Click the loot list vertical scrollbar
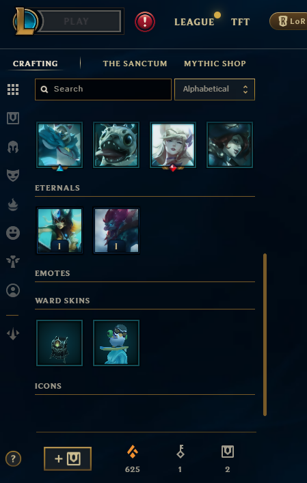 [x=265, y=335]
